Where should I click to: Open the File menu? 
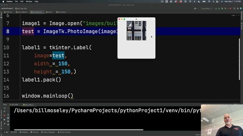click(16, 2)
